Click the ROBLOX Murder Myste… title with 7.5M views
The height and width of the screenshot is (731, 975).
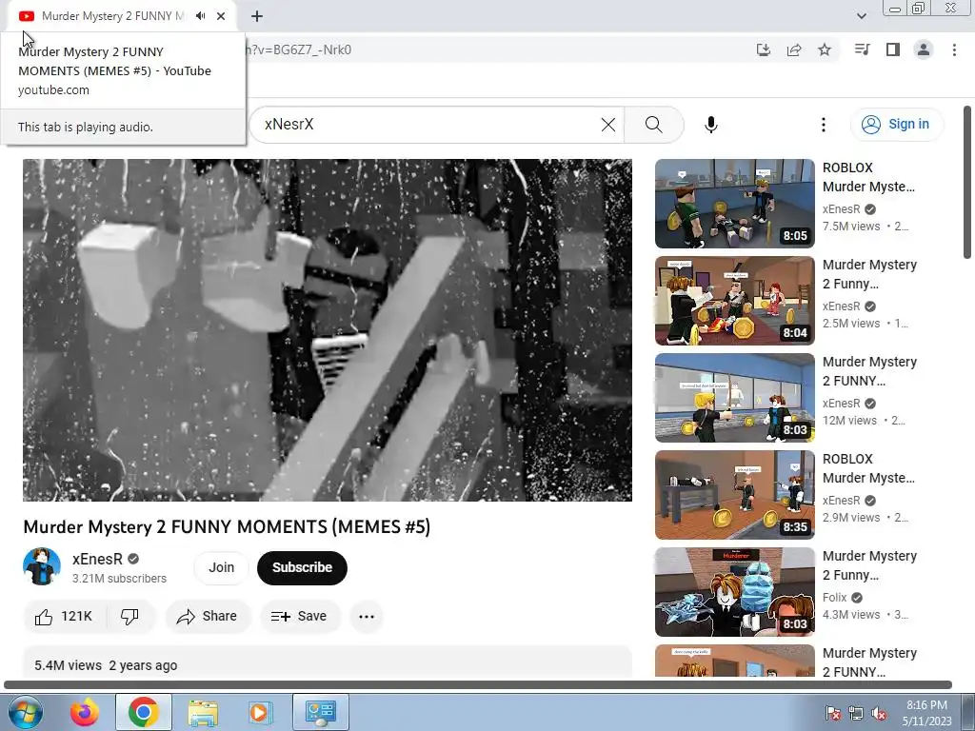(x=868, y=177)
